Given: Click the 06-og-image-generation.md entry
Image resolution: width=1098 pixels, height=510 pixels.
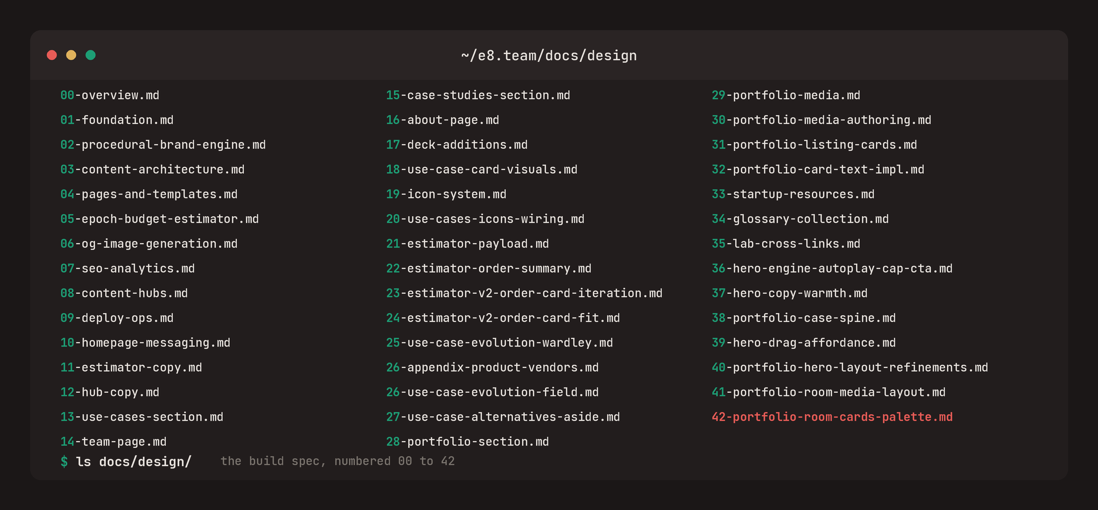Looking at the screenshot, I should tap(149, 244).
